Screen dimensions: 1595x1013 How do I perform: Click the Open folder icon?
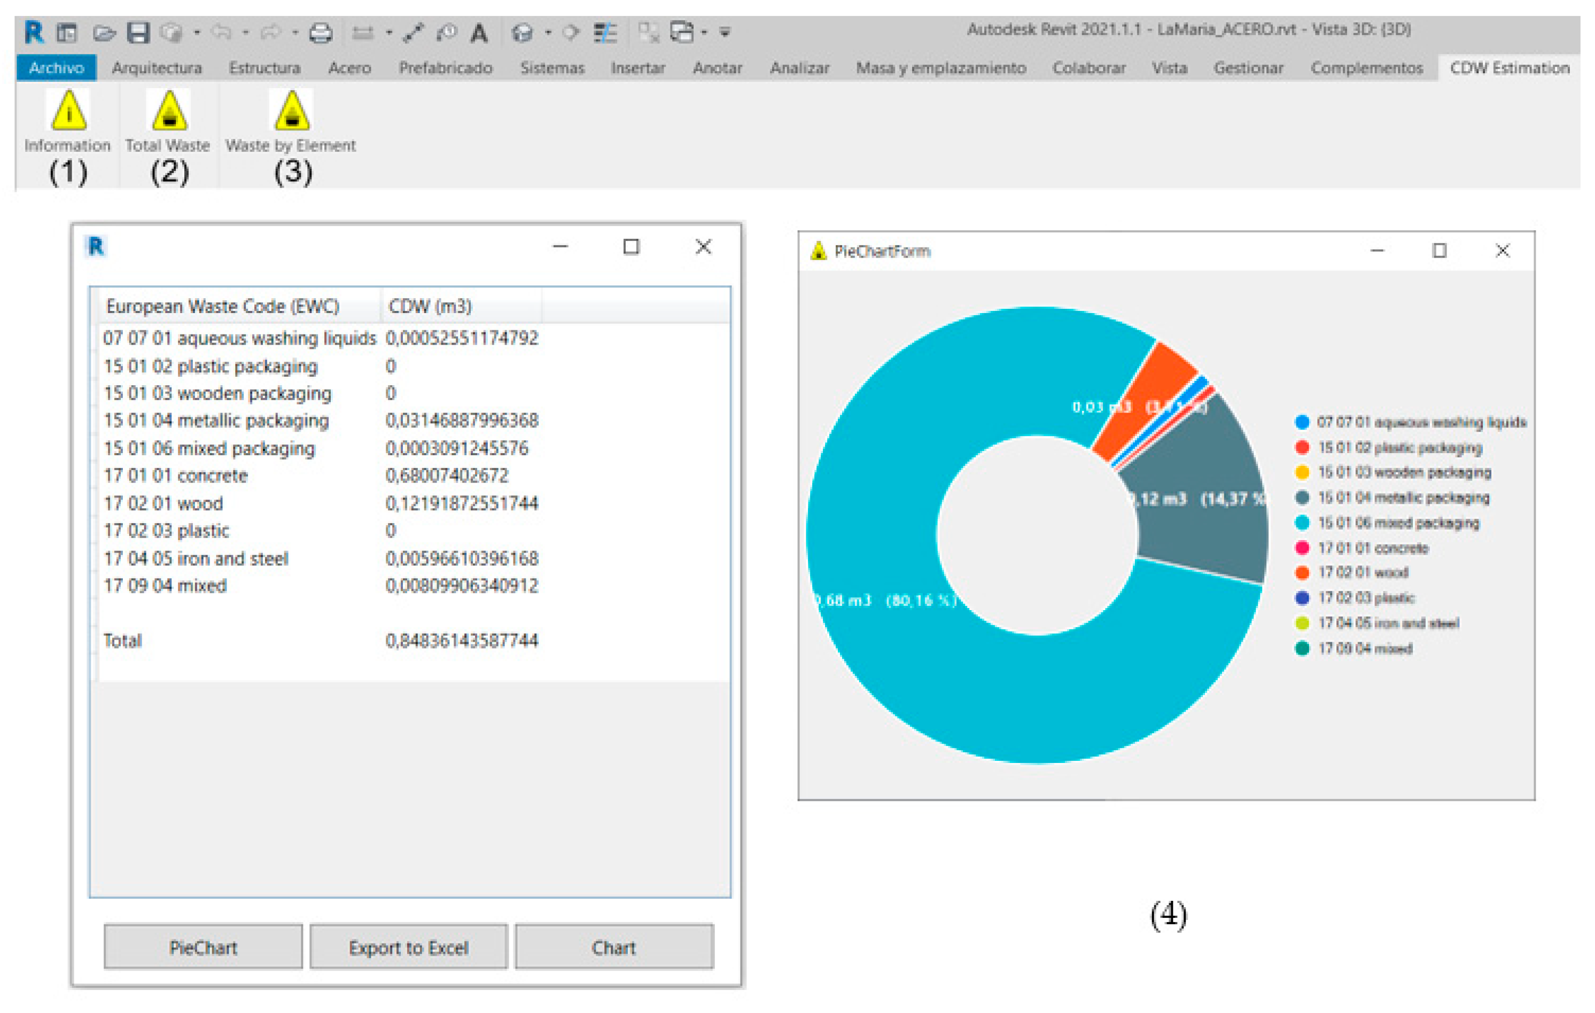104,33
